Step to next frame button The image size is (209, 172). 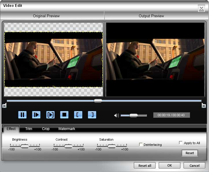50,115
